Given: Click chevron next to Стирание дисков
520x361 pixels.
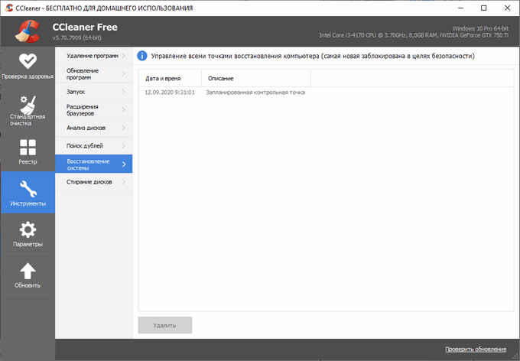Looking at the screenshot, I should pyautogui.click(x=124, y=182).
